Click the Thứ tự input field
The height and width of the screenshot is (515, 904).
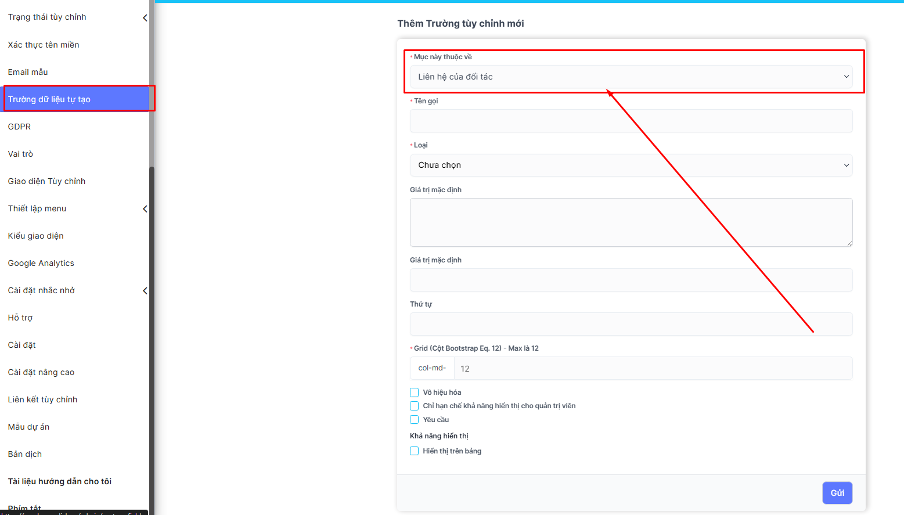631,324
